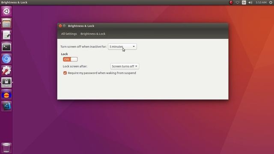Open the Turn screen off inactive dropdown

click(122, 47)
